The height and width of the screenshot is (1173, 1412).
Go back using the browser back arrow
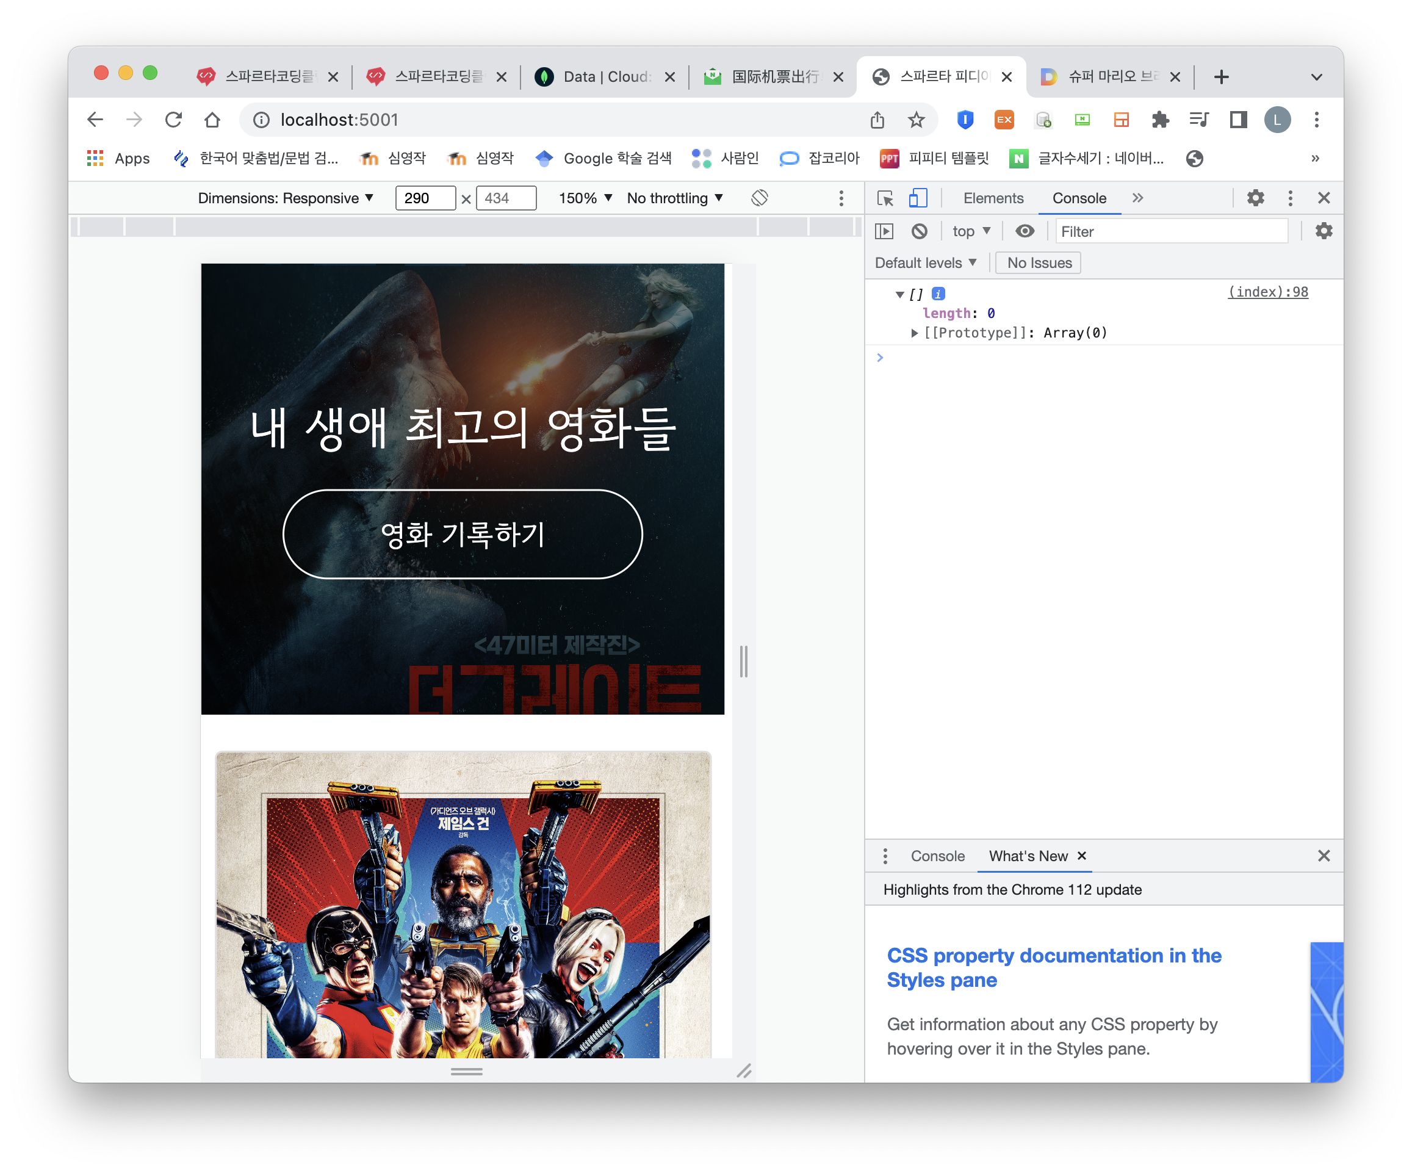(x=95, y=120)
